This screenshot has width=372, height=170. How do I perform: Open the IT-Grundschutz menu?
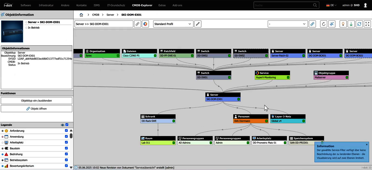point(116,5)
